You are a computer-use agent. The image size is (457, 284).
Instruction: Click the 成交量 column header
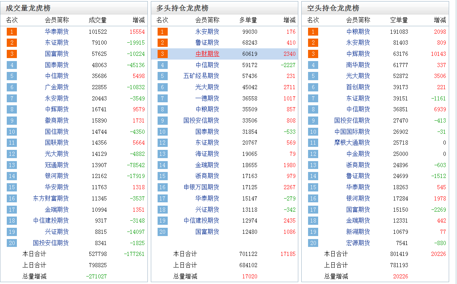tap(98, 20)
